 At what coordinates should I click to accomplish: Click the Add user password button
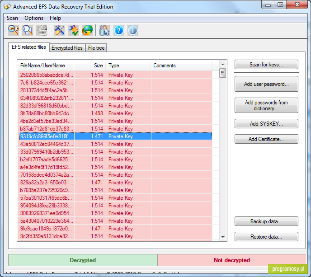click(266, 84)
